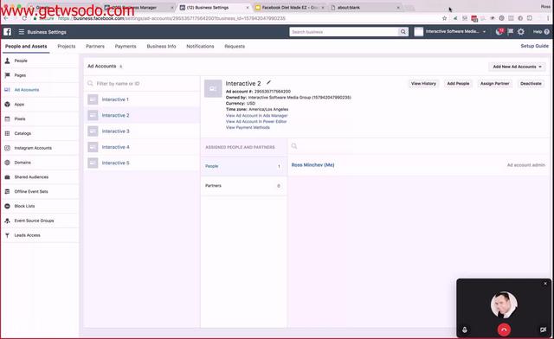Open View Ad Account in Ads Manager link

tap(256, 116)
